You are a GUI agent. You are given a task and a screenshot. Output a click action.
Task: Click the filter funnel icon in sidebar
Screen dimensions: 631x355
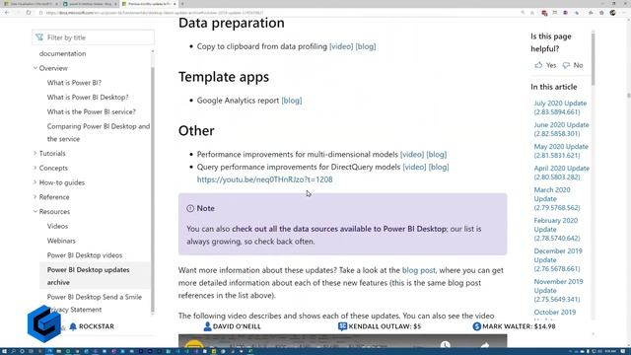coord(39,37)
